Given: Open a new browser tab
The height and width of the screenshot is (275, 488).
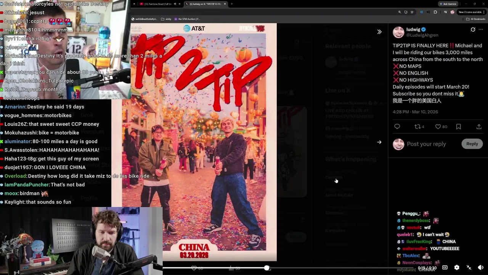Looking at the screenshot, I should (232, 4).
